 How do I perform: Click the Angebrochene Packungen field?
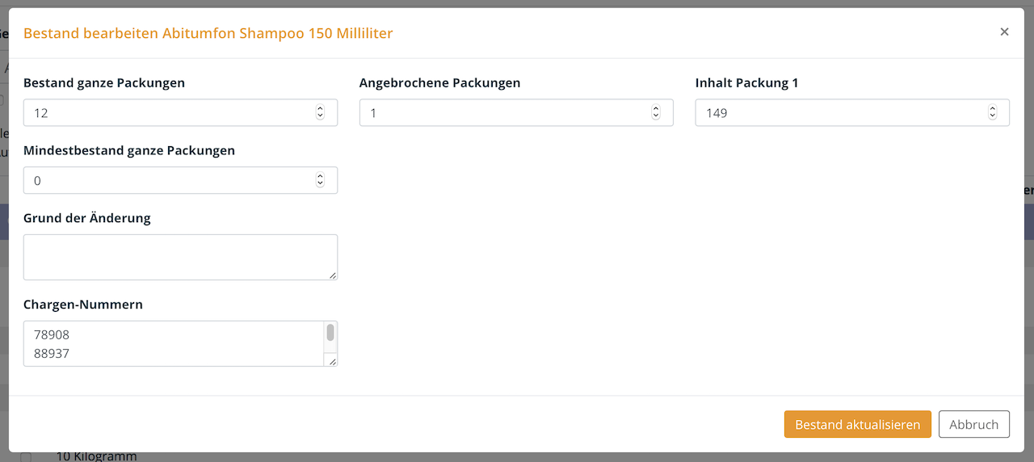516,113
